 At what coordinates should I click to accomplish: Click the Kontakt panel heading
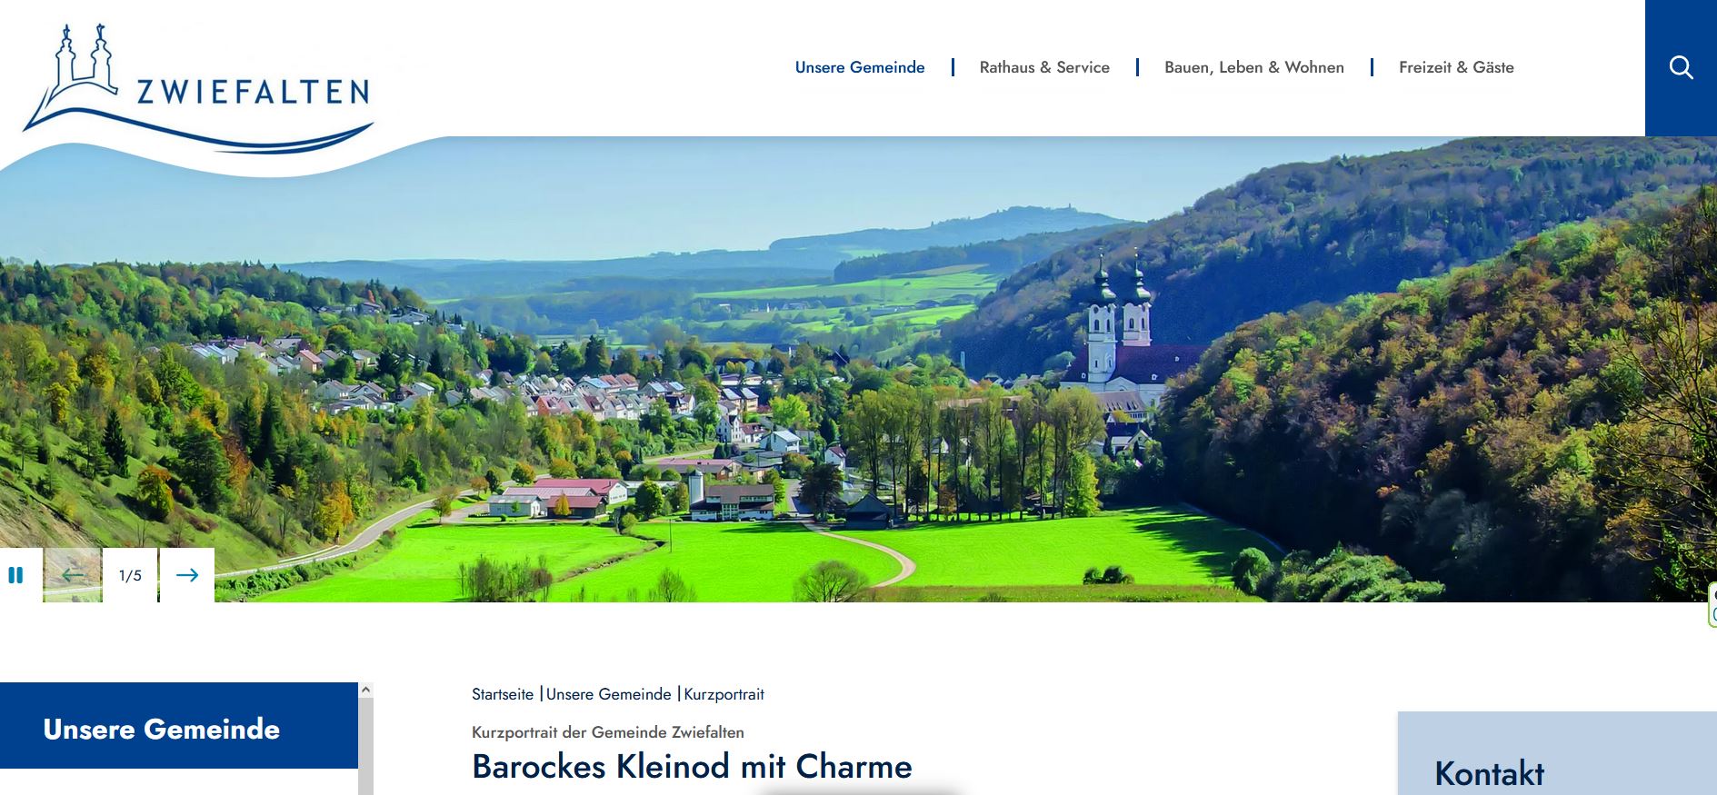[1489, 773]
